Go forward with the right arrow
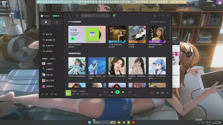 [x=73, y=16]
